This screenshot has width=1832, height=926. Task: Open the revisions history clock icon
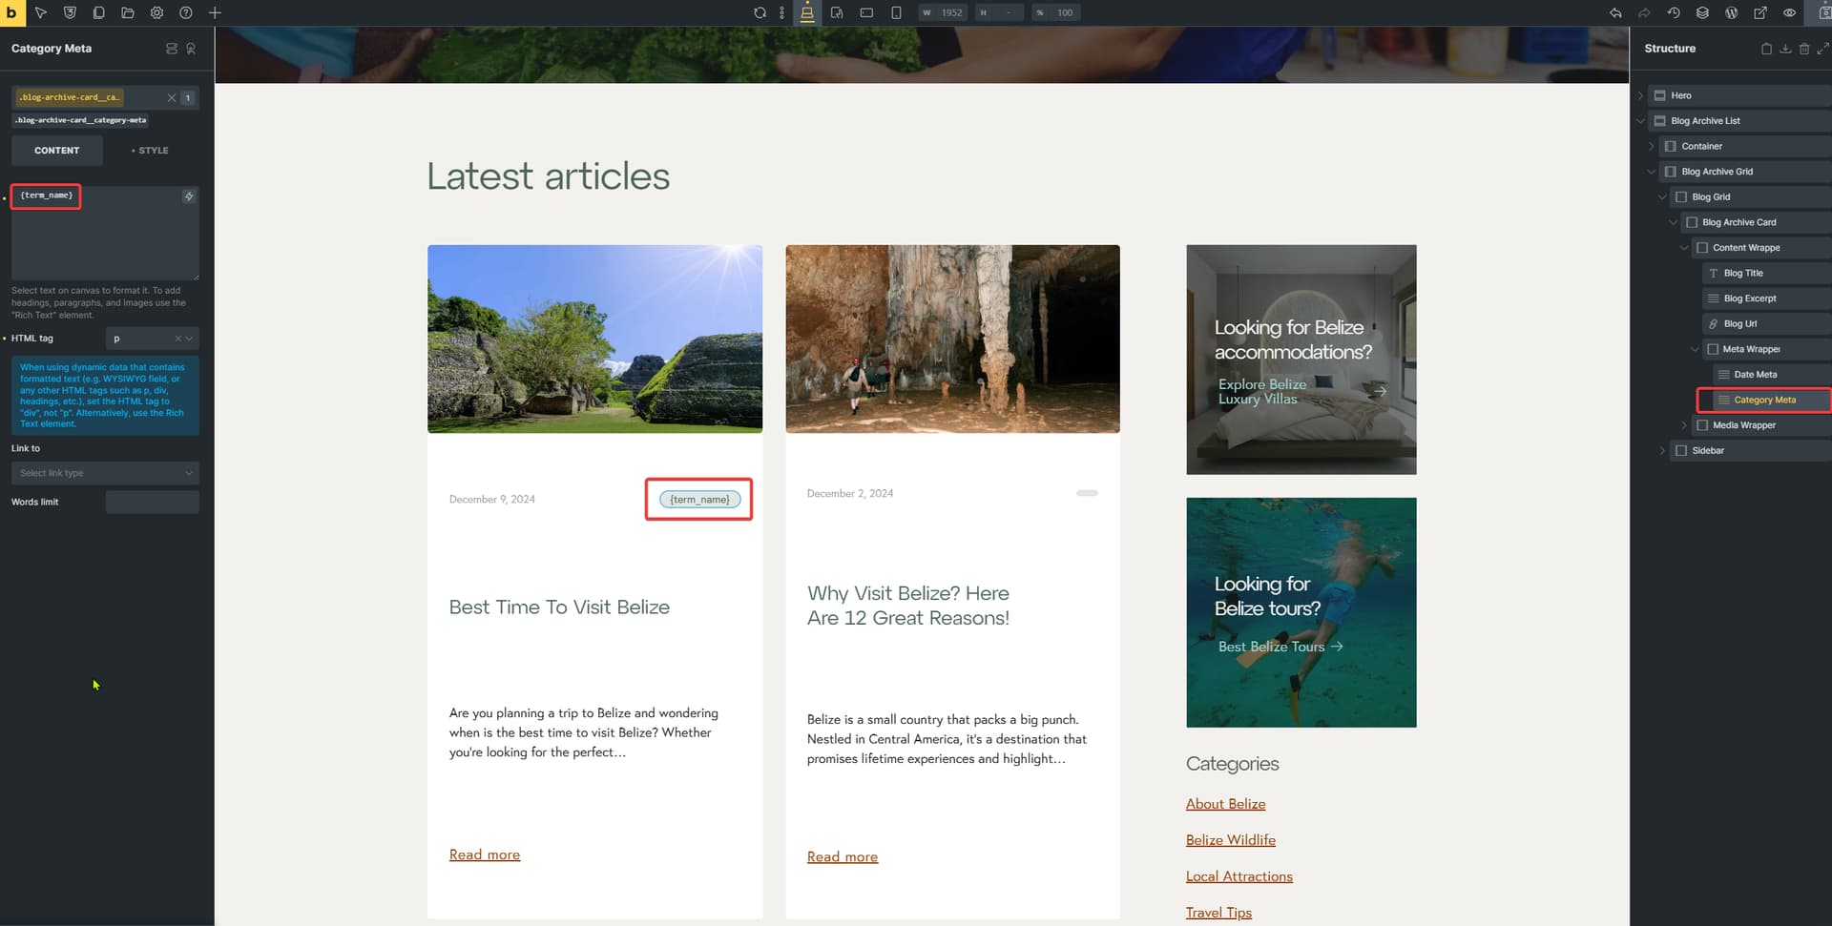pyautogui.click(x=1673, y=12)
